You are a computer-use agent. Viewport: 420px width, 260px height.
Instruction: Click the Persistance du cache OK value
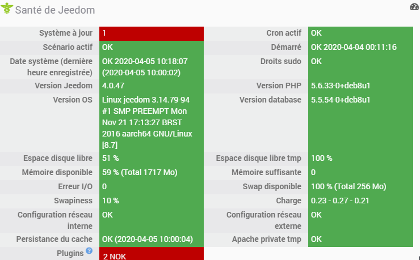click(x=147, y=240)
